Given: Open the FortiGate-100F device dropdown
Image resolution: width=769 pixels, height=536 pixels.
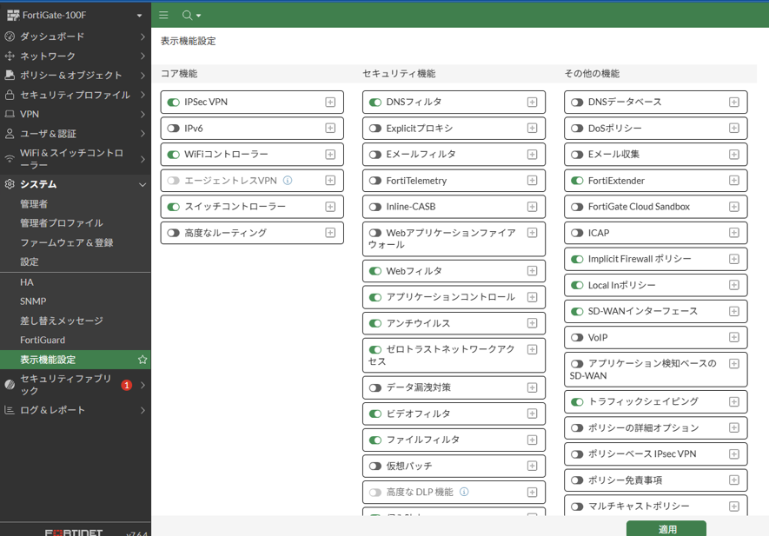Looking at the screenshot, I should tap(139, 16).
